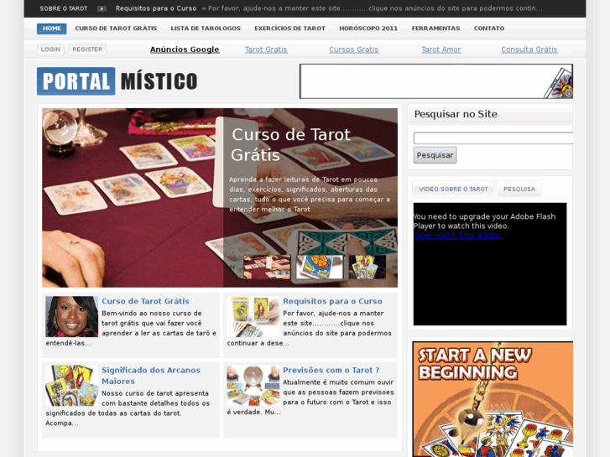The image size is (610, 457).
Task: Follow the Tarot Amor ad link
Action: tap(441, 49)
